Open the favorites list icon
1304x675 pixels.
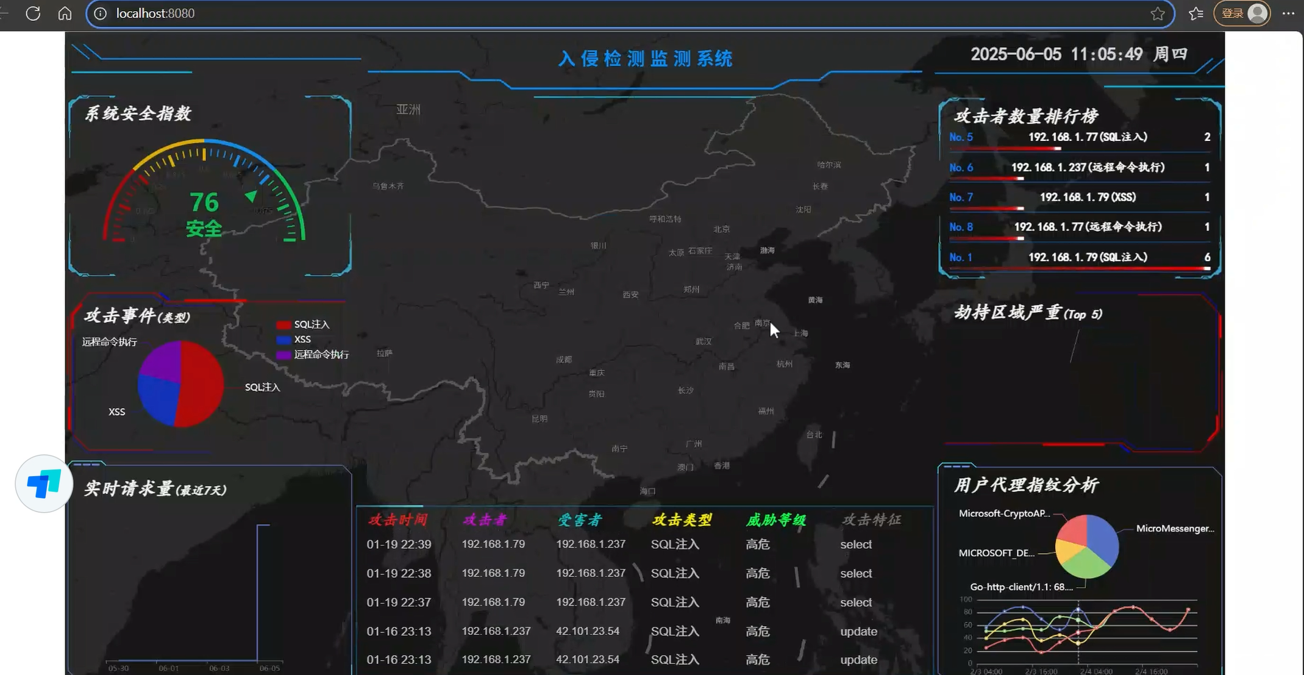pos(1195,13)
